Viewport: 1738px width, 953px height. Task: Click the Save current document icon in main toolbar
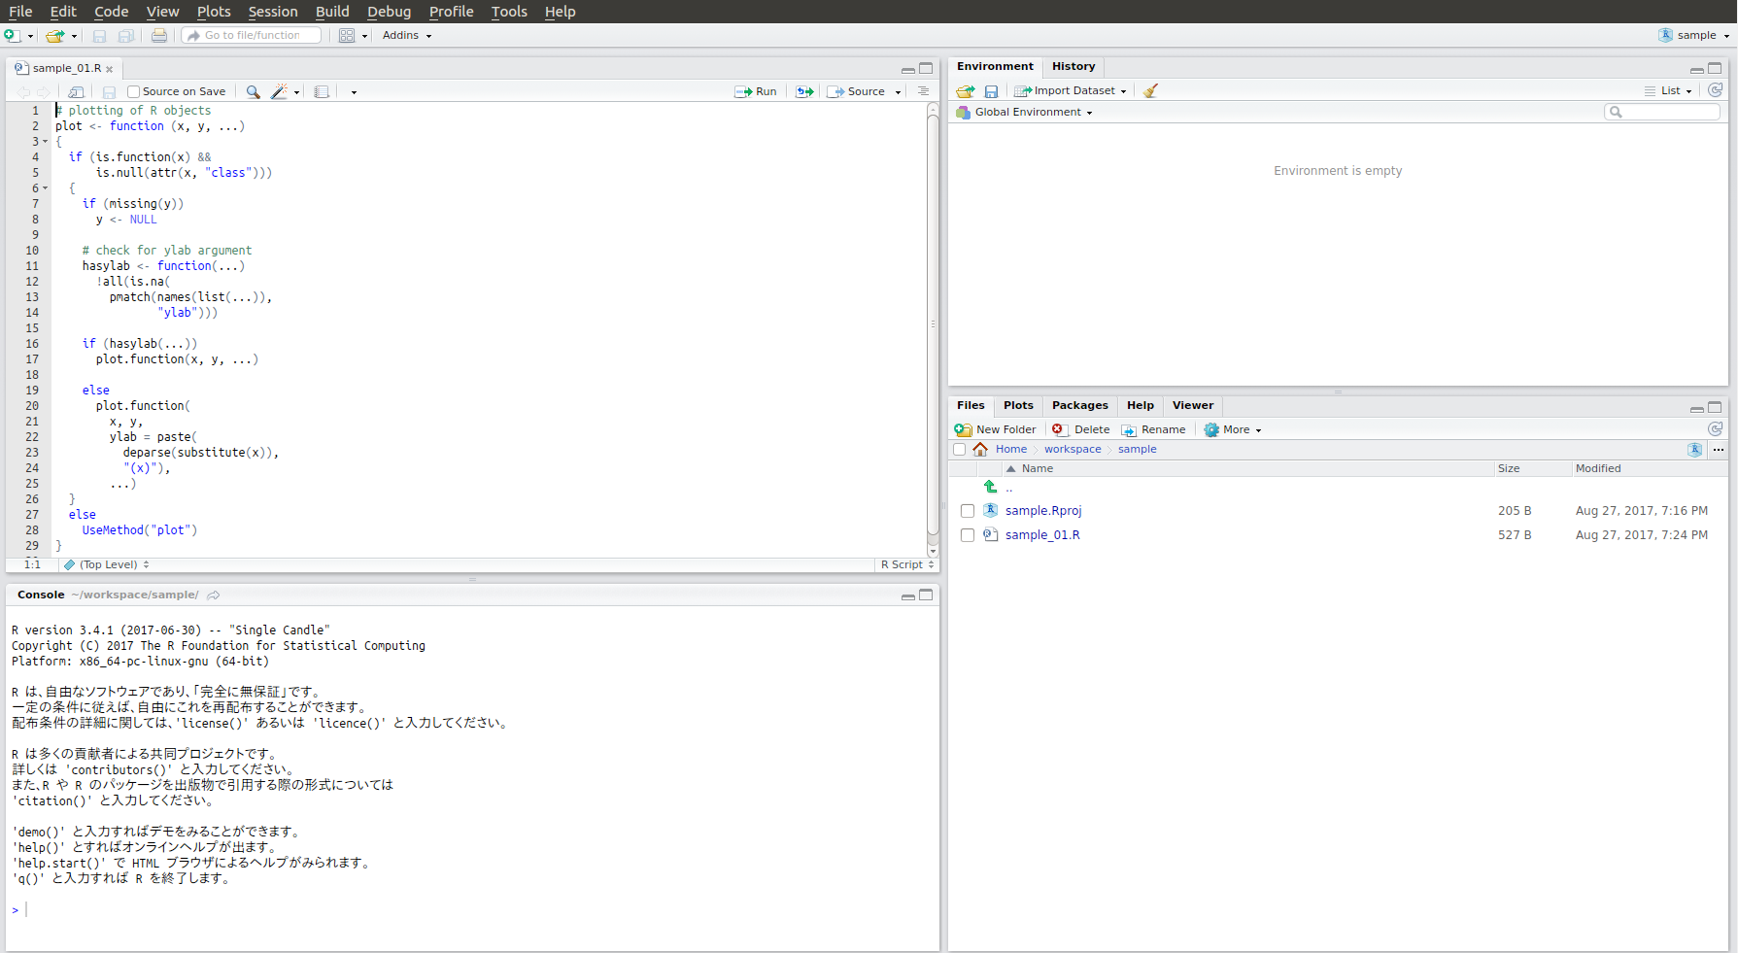pyautogui.click(x=99, y=36)
